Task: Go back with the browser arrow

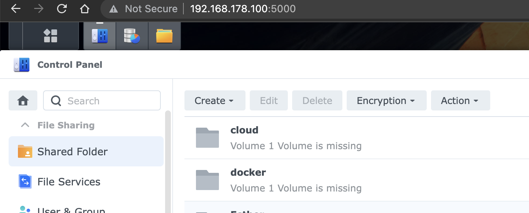Action: 16,9
